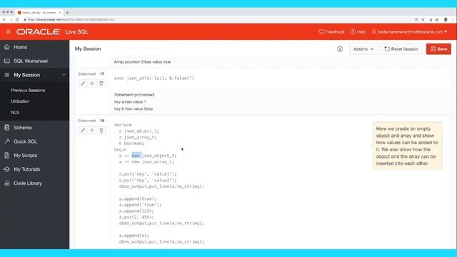Open the user account dropdown
This screenshot has height=257, width=457.
(409, 31)
